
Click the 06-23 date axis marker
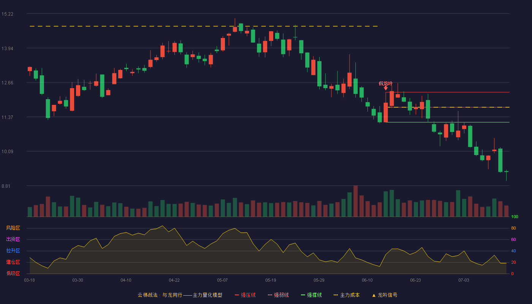(x=415, y=280)
